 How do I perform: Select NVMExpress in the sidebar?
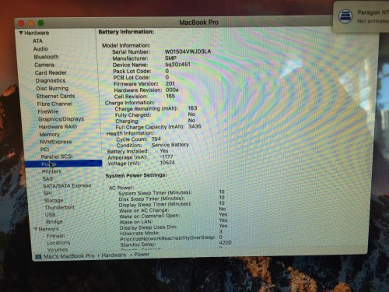pyautogui.click(x=55, y=142)
